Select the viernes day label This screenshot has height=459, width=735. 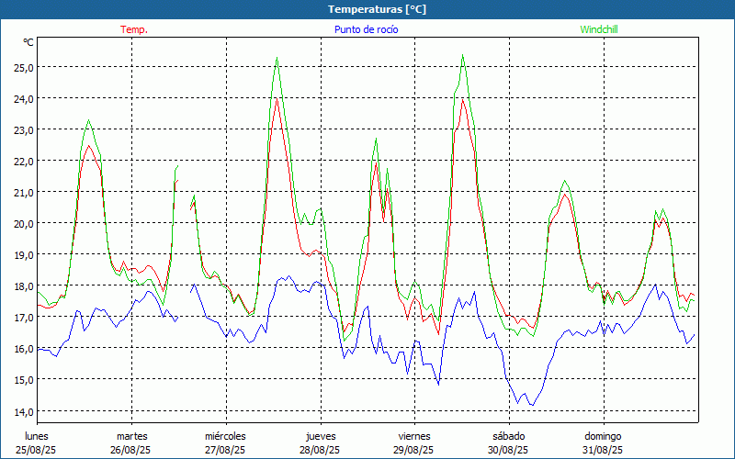pyautogui.click(x=414, y=436)
